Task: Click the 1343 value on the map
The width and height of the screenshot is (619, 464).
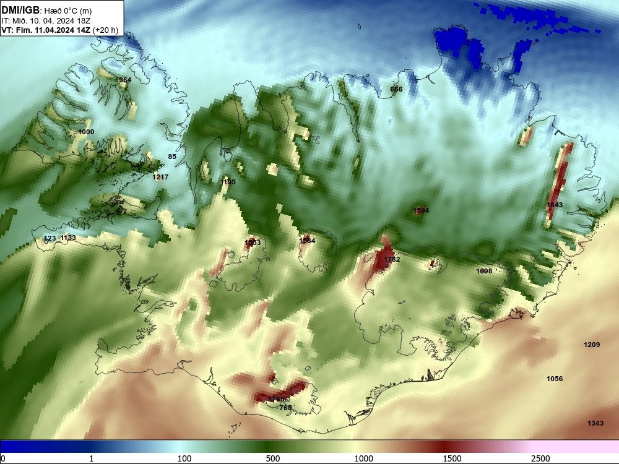Action: coord(595,423)
